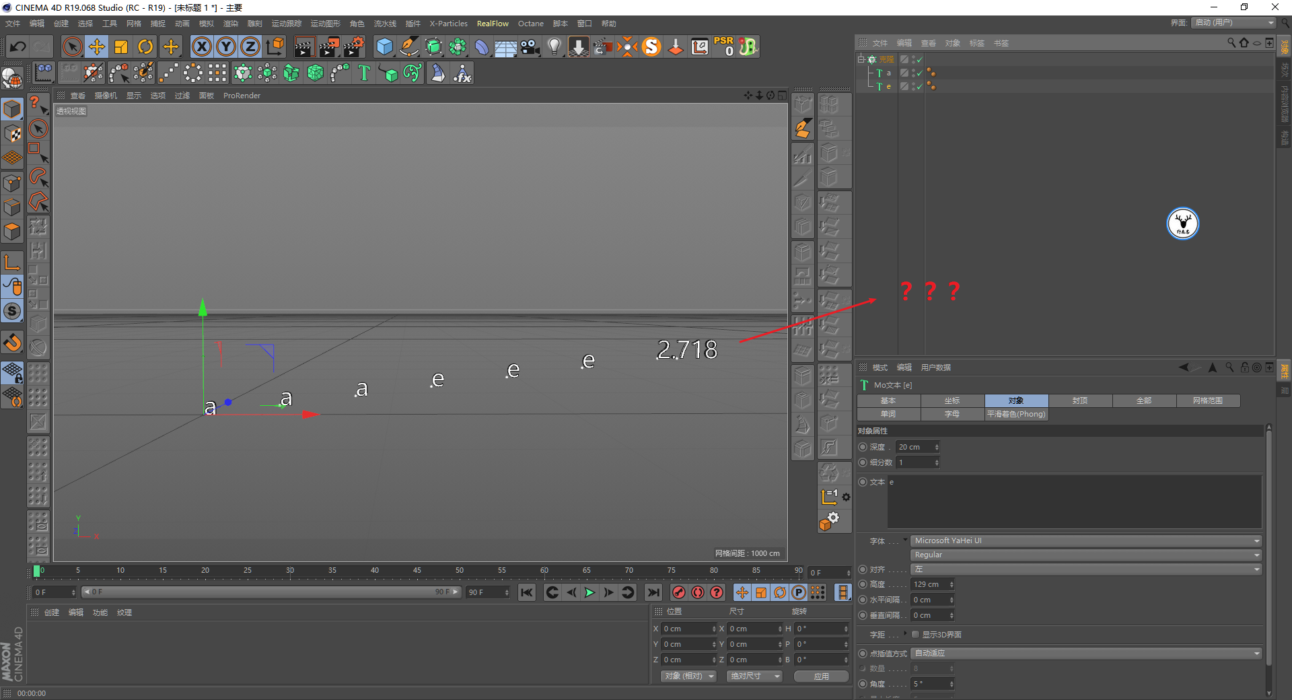Select the Live Selection tool
The height and width of the screenshot is (700, 1292).
click(72, 46)
